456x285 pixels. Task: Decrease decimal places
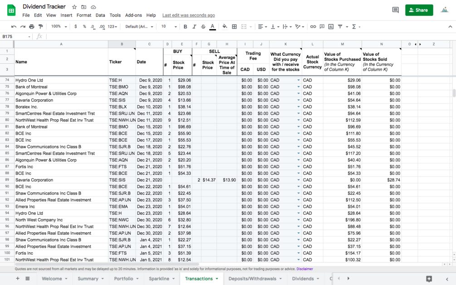[x=93, y=26]
